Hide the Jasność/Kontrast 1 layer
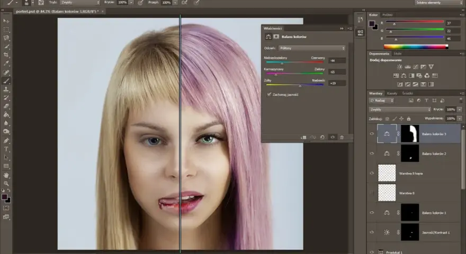This screenshot has width=466, height=254. (x=372, y=232)
